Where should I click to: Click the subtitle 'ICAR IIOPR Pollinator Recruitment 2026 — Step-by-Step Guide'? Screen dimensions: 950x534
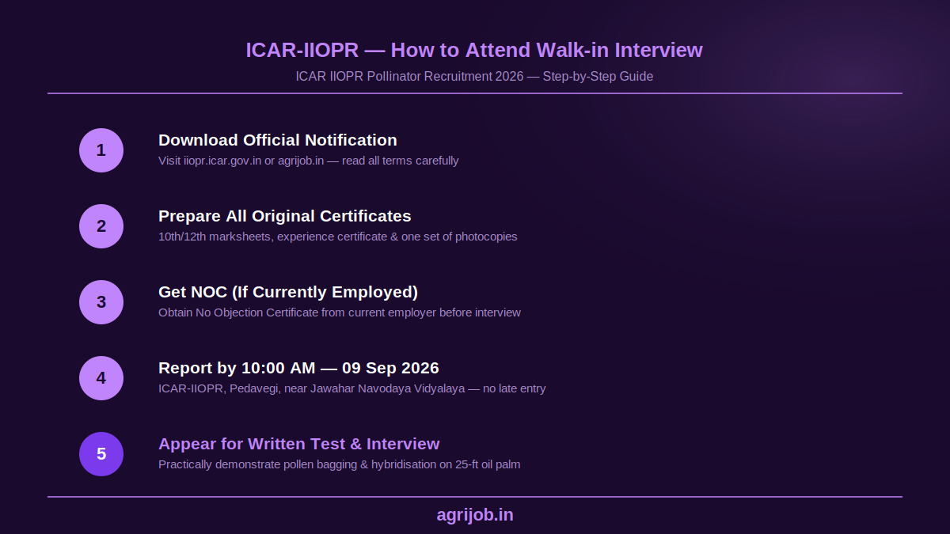pos(474,77)
